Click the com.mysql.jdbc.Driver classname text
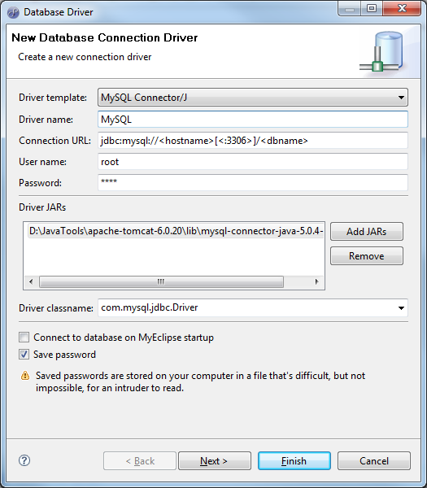The image size is (427, 488). (150, 307)
